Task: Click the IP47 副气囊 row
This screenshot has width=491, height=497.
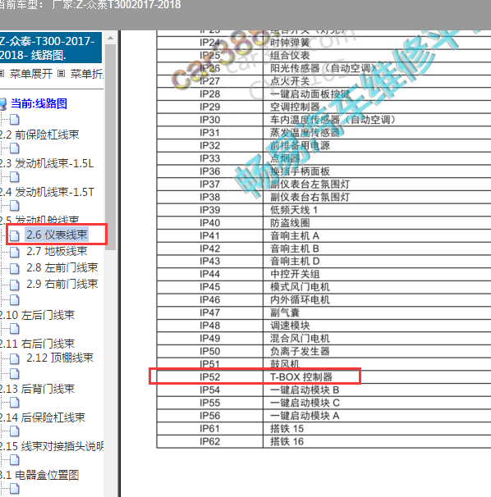Action: [324, 312]
